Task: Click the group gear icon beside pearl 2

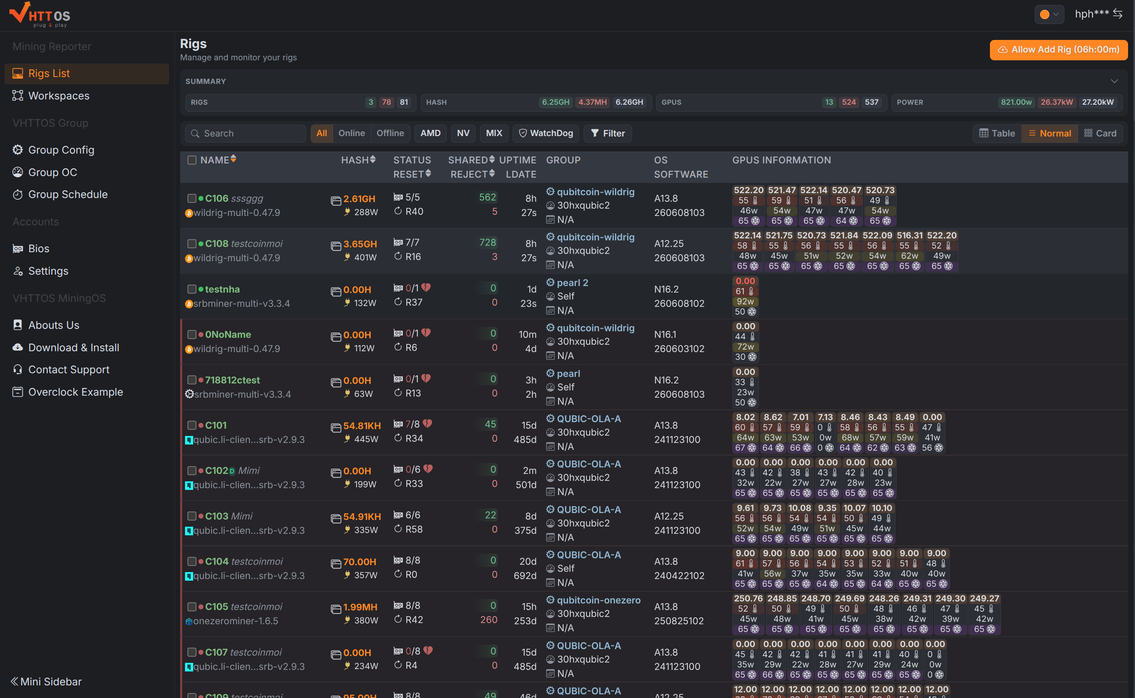Action: (550, 282)
